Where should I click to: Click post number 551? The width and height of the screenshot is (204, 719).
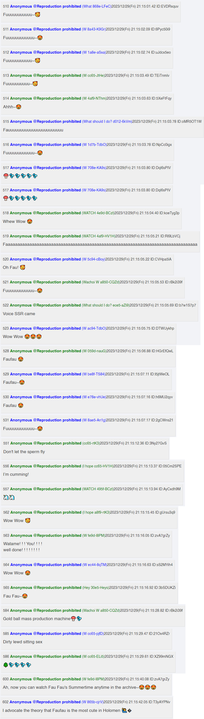[x=6, y=443]
